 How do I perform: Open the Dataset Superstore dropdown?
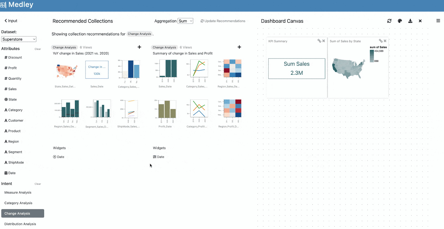pos(19,39)
